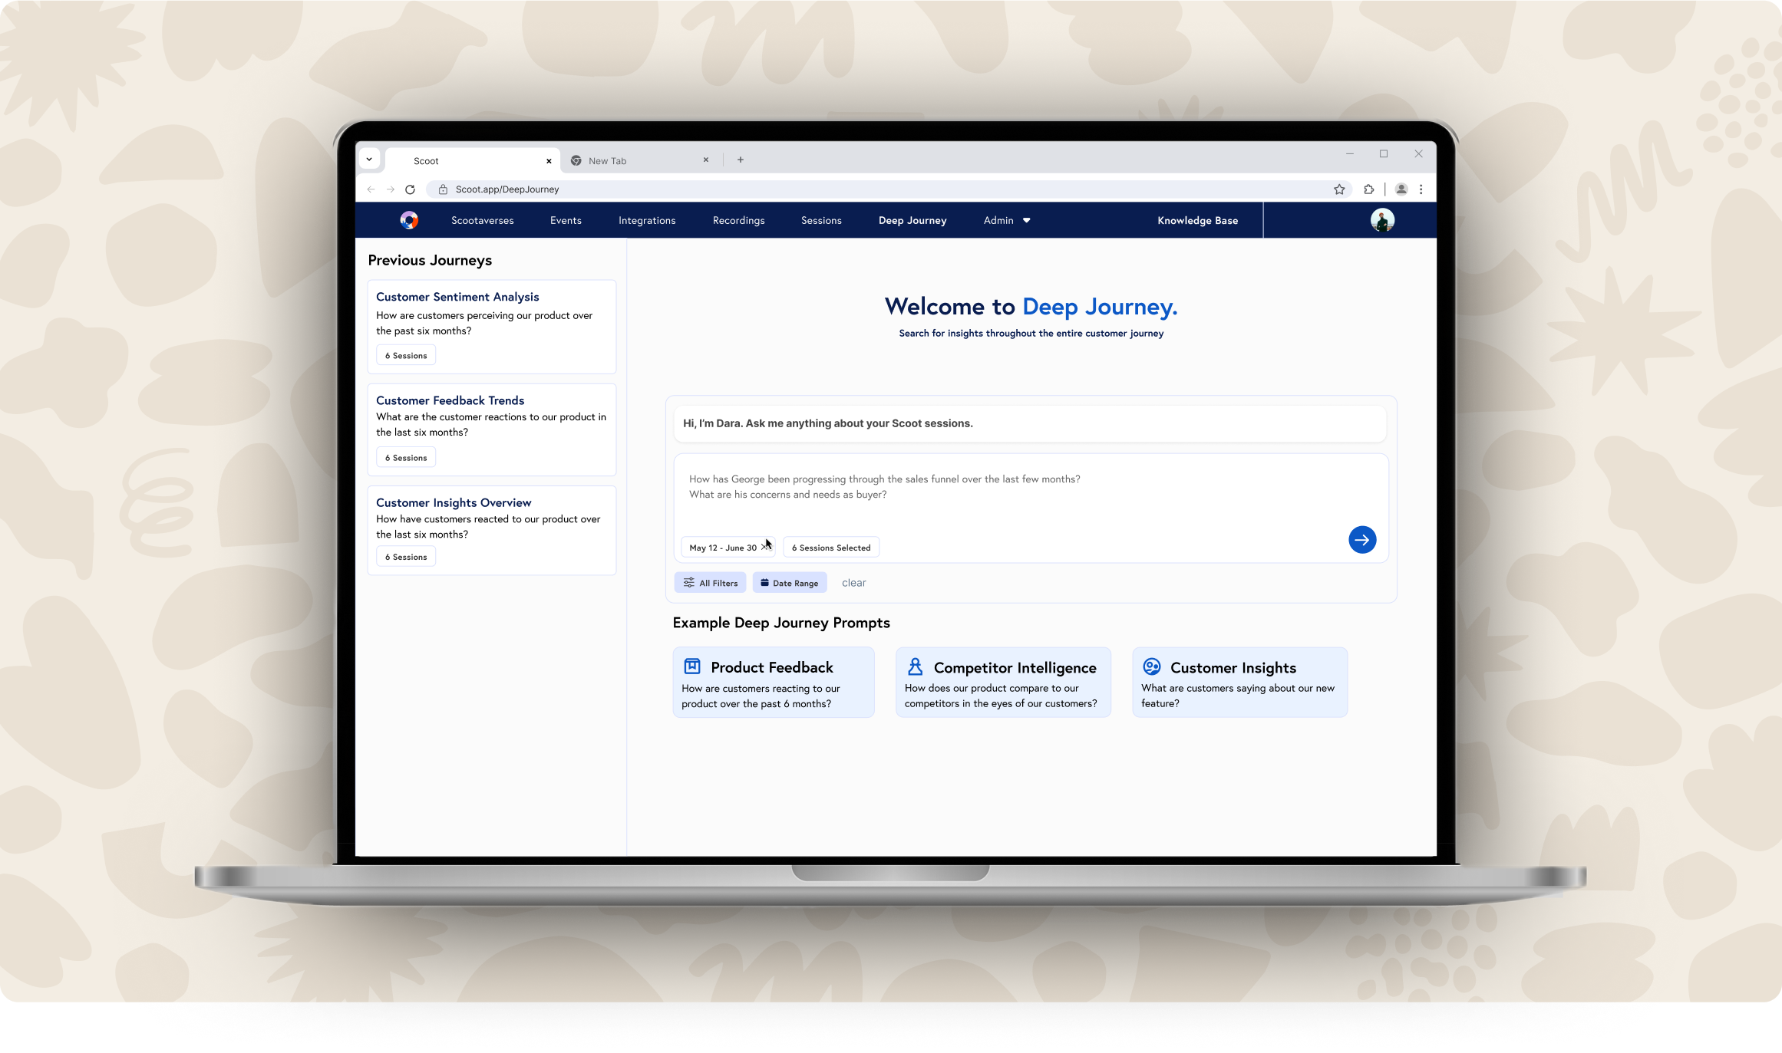Click the clear filters link
The image size is (1782, 1053).
(x=853, y=583)
